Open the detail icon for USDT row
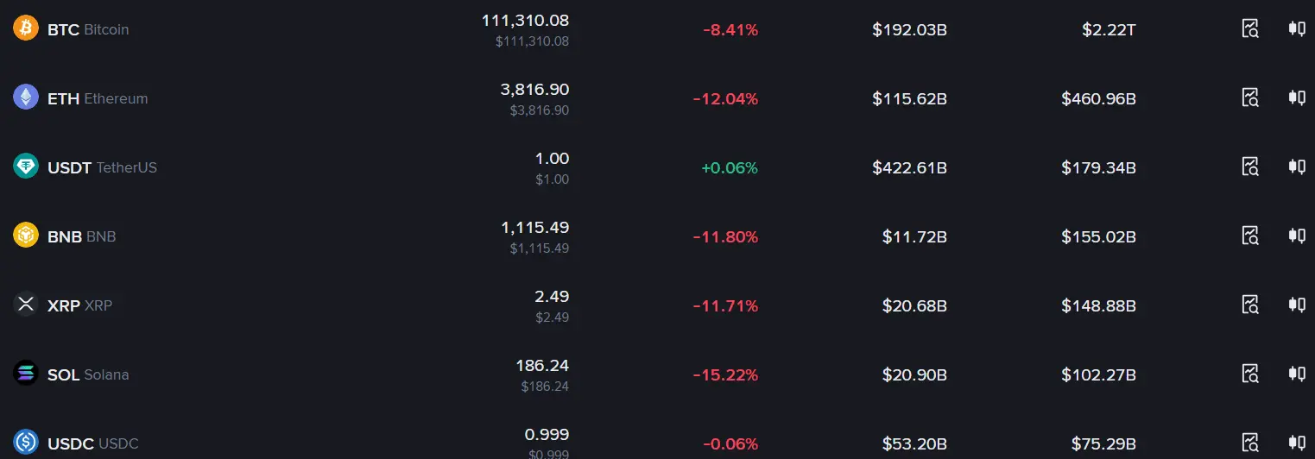 [1250, 167]
